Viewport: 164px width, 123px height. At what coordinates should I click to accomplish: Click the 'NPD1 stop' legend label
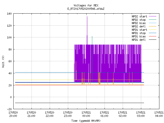pos(139,33)
